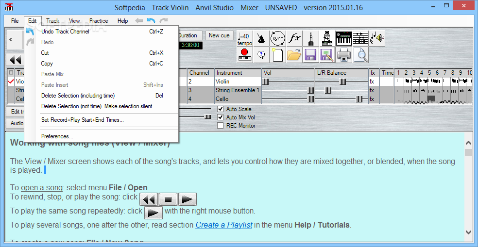Click the Duration button
Viewport: 478px width, 247px height.
[x=189, y=35]
